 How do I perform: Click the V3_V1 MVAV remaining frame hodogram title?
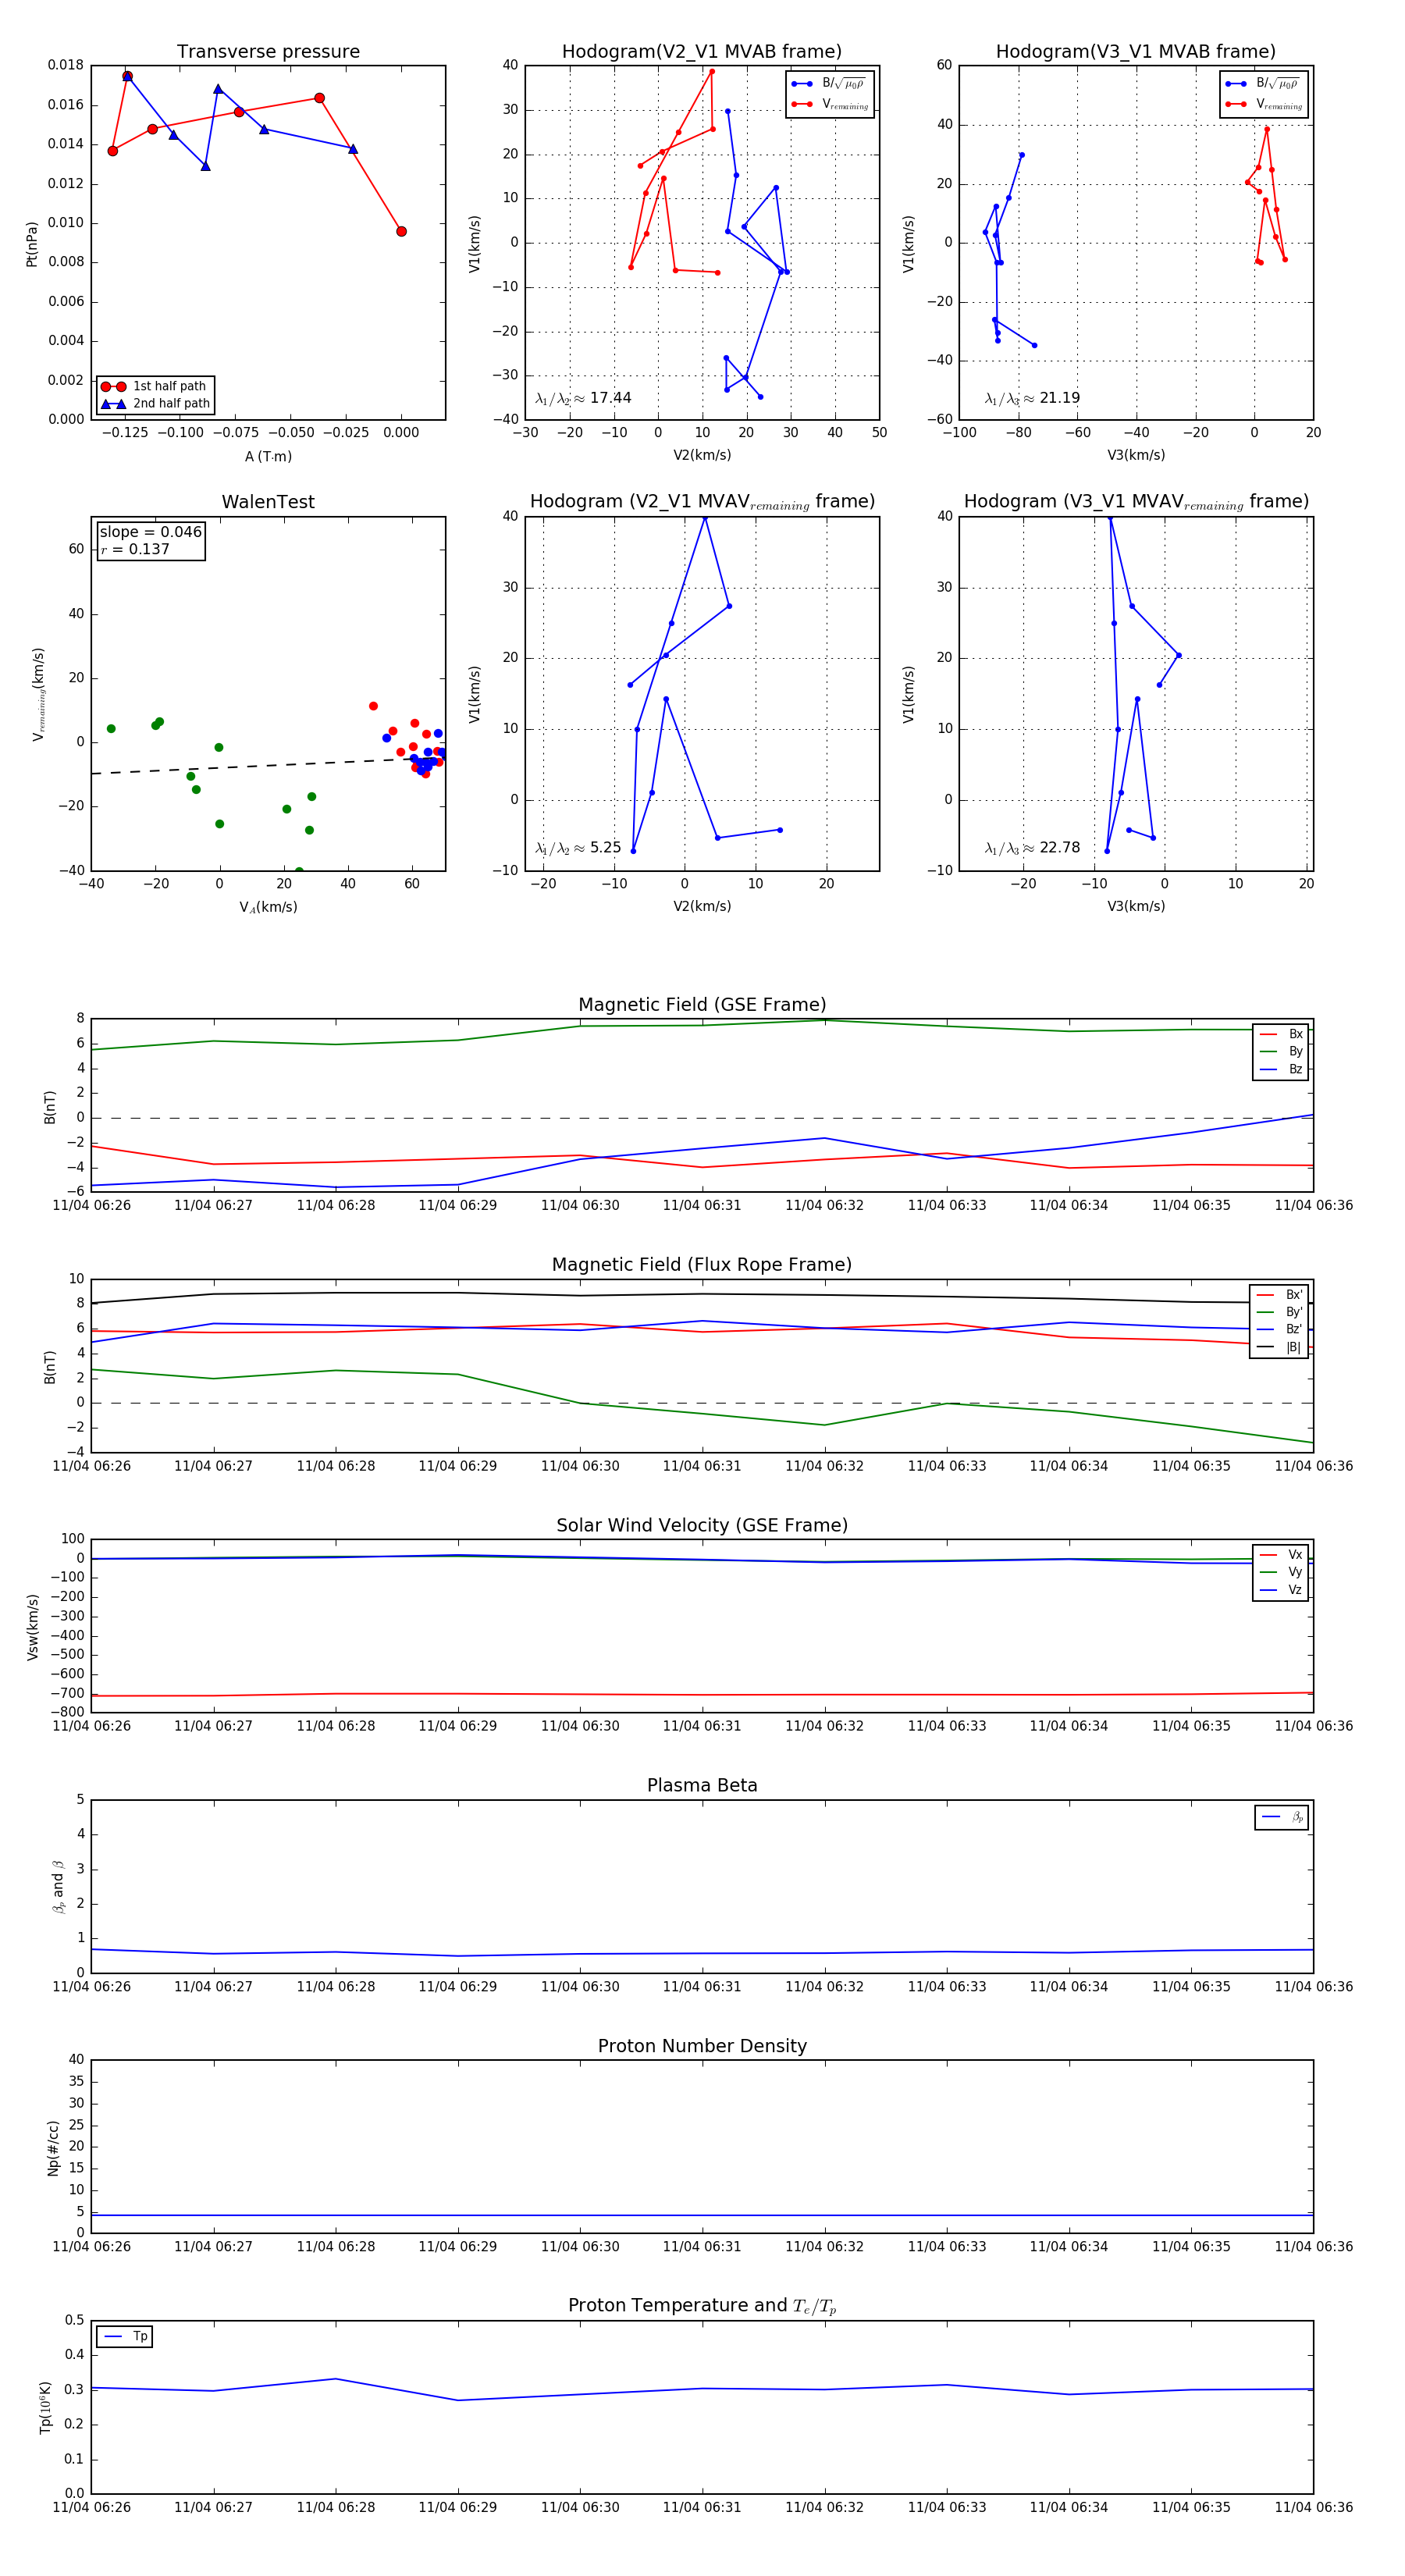pos(1136,502)
